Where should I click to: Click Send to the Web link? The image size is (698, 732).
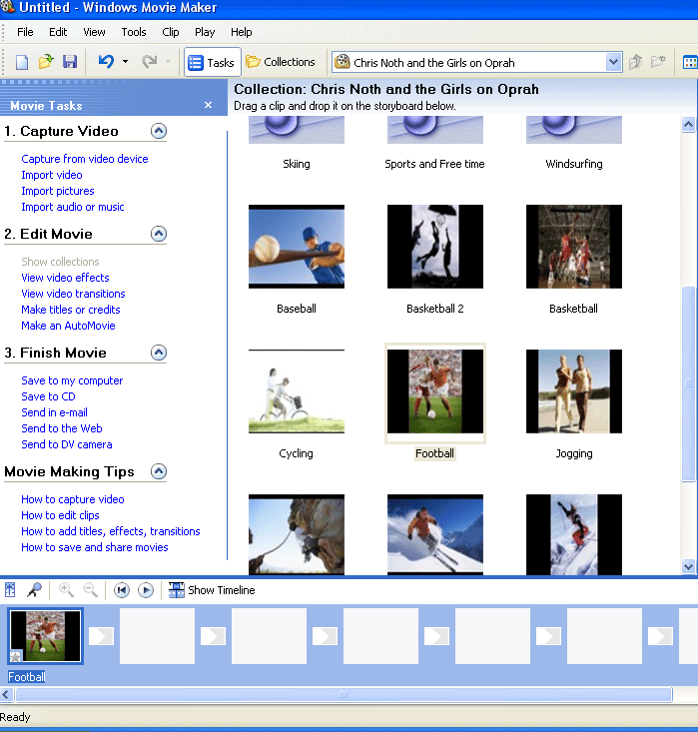(x=62, y=428)
